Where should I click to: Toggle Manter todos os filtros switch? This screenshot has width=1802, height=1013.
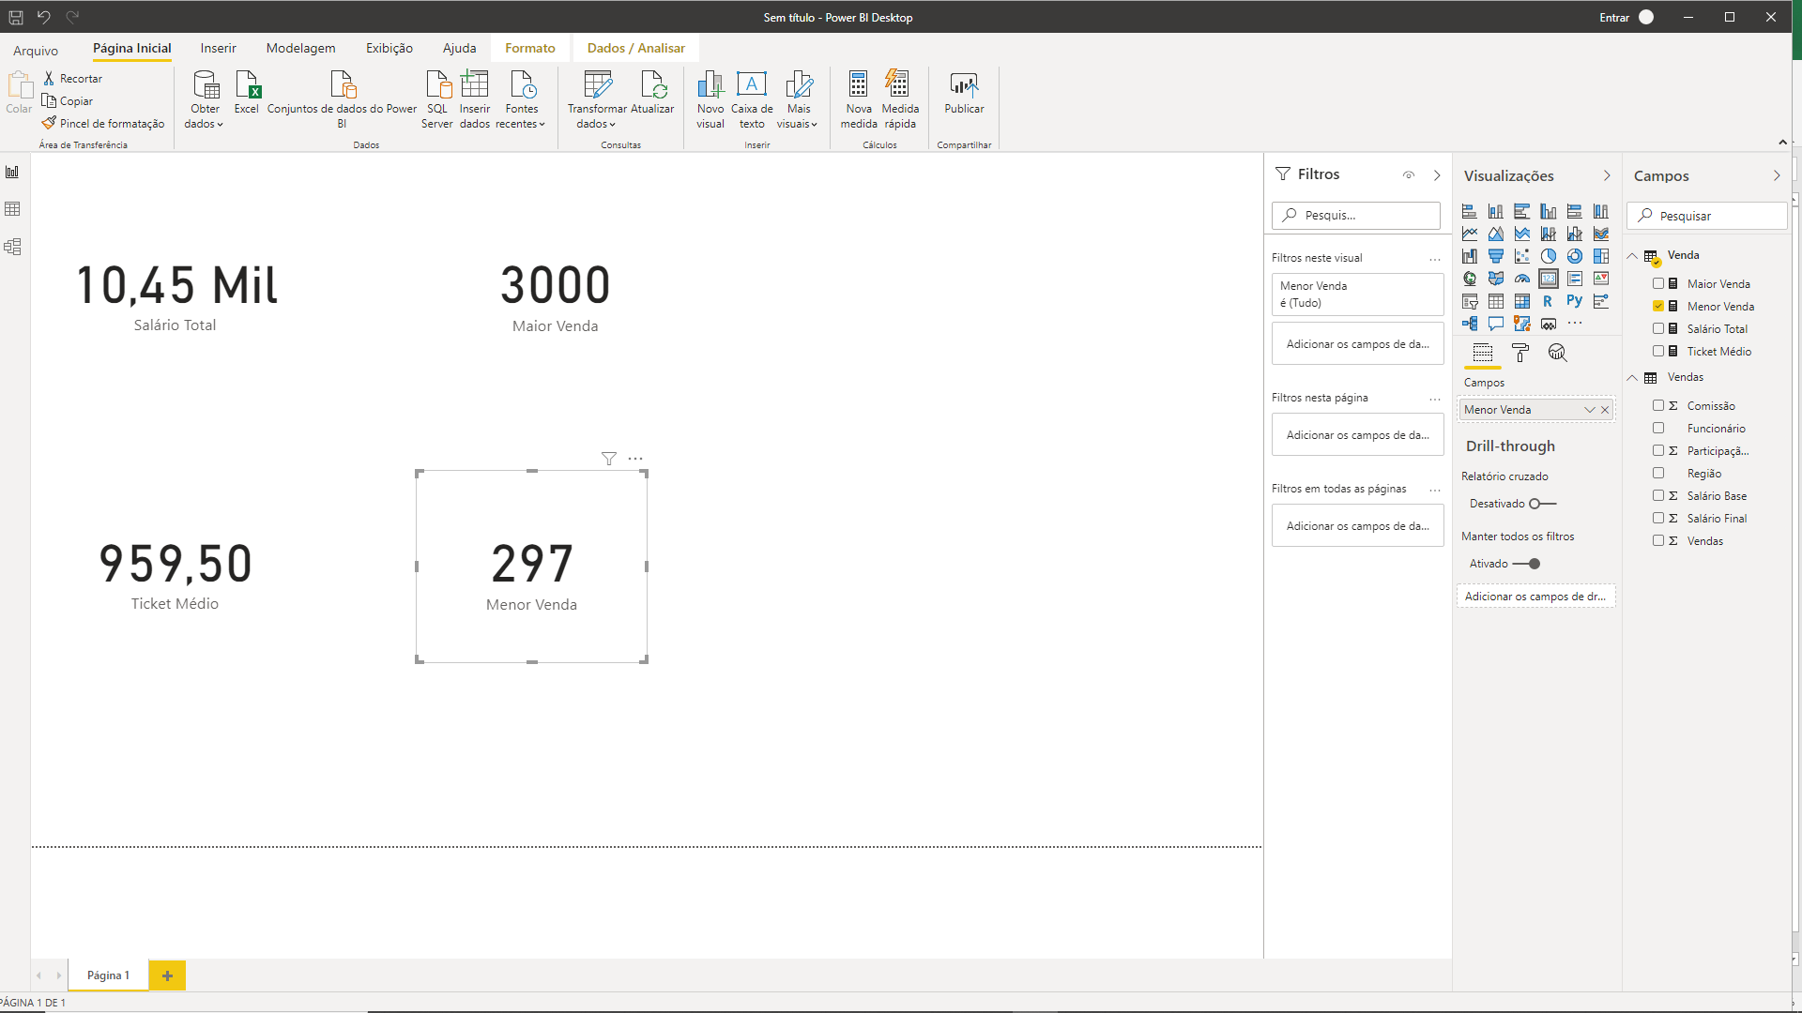1527,564
